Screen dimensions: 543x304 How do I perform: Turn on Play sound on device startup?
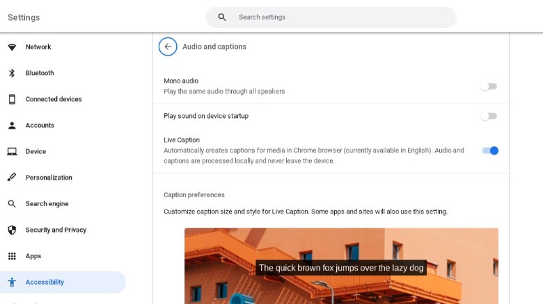click(489, 116)
